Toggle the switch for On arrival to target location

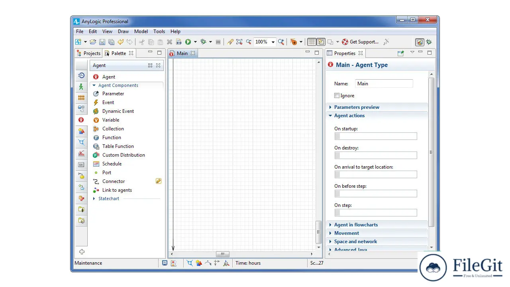pos(337,175)
